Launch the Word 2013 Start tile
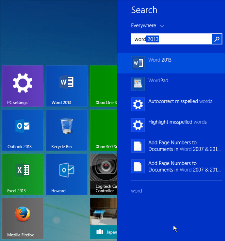The height and width of the screenshot is (241, 225). 67,86
